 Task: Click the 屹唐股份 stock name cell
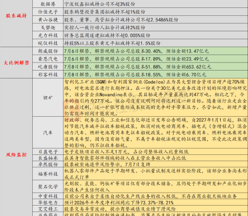48,67
